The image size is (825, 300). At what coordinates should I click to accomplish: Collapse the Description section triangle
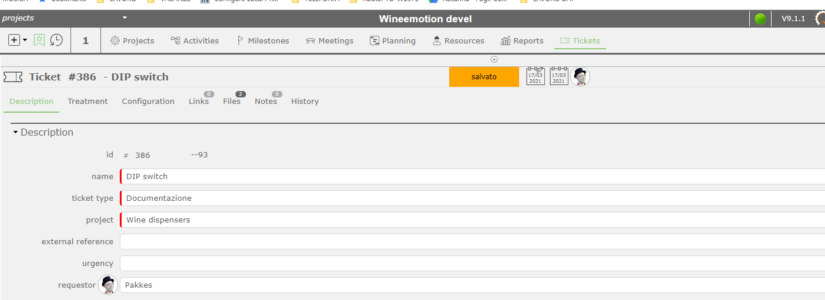click(x=15, y=133)
